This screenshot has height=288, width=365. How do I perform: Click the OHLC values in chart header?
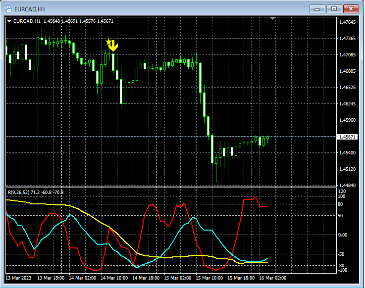pyautogui.click(x=78, y=21)
